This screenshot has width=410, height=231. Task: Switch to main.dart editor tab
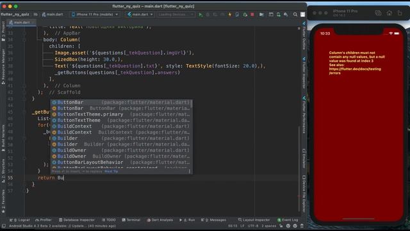[x=21, y=22]
